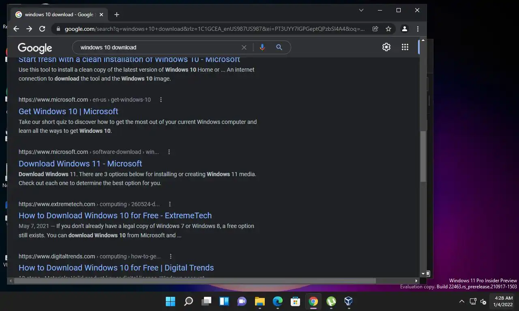Open network and volume quick settings

pyautogui.click(x=478, y=301)
